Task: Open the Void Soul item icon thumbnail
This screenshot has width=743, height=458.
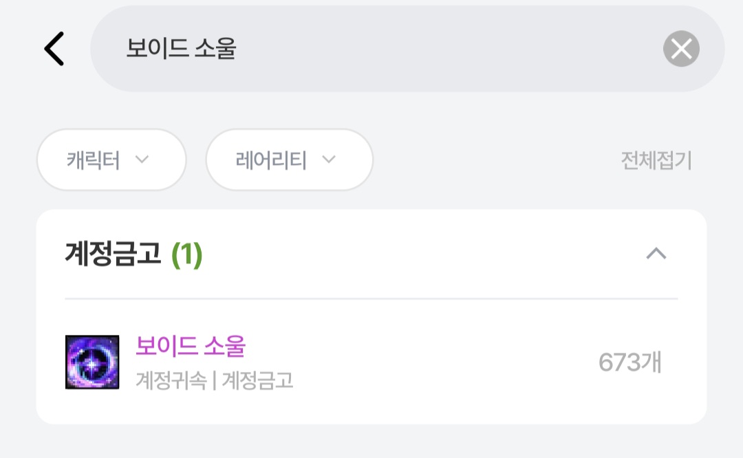Action: pyautogui.click(x=92, y=362)
